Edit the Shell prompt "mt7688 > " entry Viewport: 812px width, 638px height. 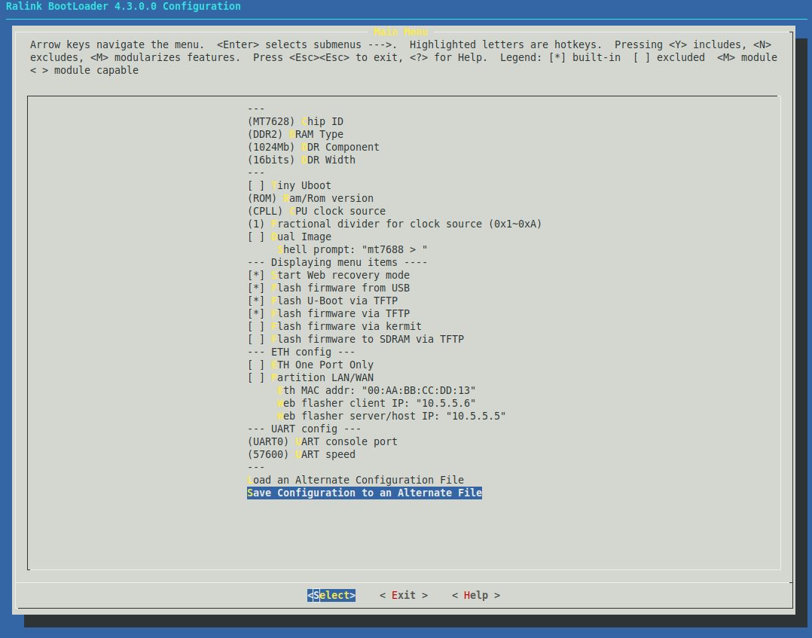(353, 249)
